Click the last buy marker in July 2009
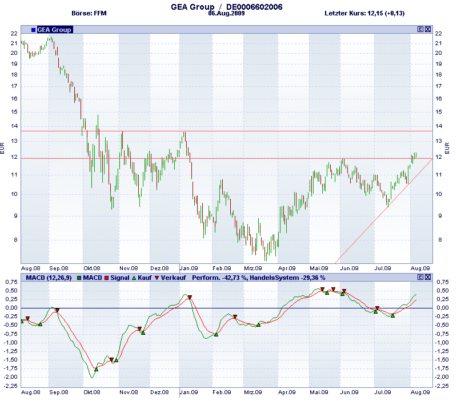 point(392,315)
